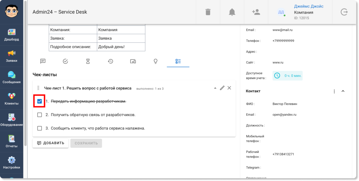Open Contact section three-dot menu

[334, 91]
